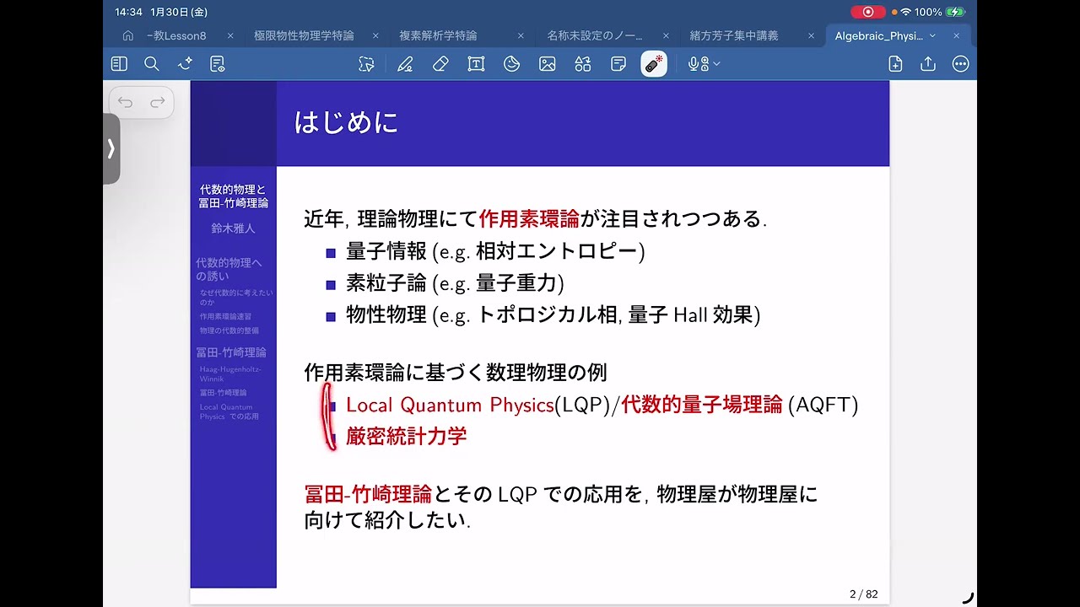This screenshot has width=1080, height=607.
Task: Redo the last action
Action: pyautogui.click(x=158, y=103)
